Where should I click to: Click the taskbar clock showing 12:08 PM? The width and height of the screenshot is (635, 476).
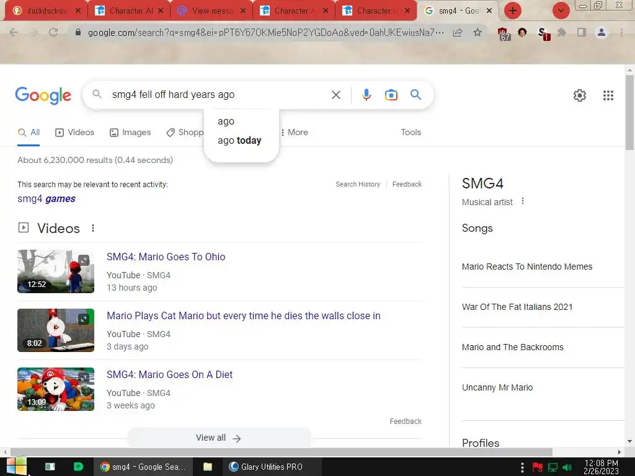pyautogui.click(x=602, y=467)
